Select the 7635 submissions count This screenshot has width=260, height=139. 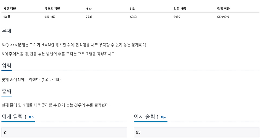(x=89, y=17)
